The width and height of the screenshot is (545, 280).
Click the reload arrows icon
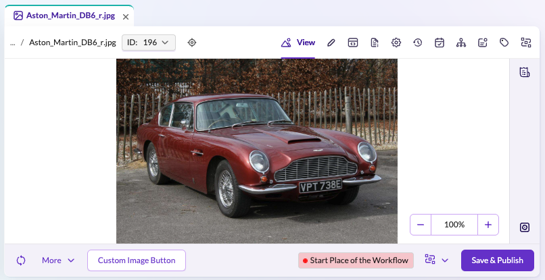click(x=21, y=260)
